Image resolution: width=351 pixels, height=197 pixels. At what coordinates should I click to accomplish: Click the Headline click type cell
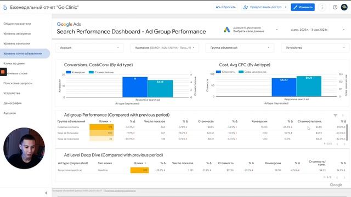103,170
